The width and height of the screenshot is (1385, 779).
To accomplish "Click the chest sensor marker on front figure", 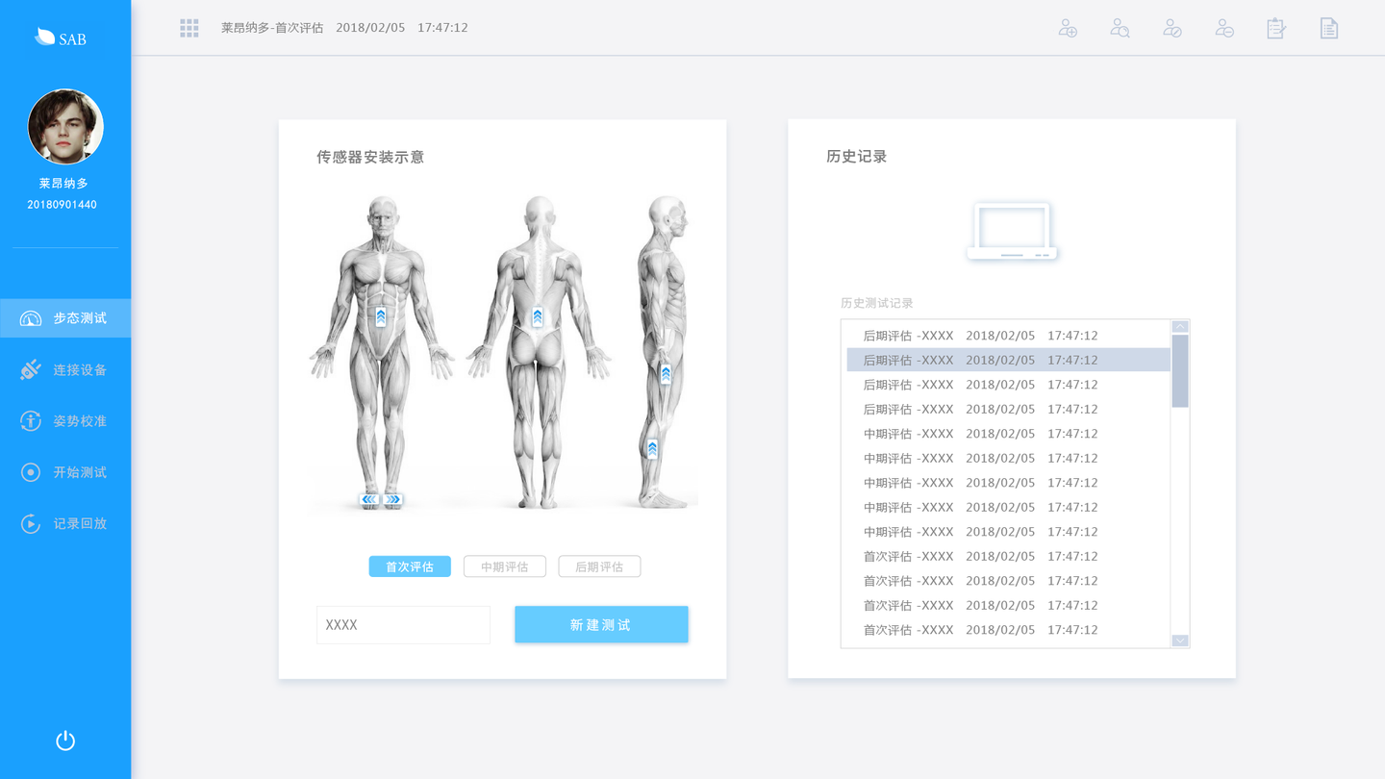I will (381, 316).
